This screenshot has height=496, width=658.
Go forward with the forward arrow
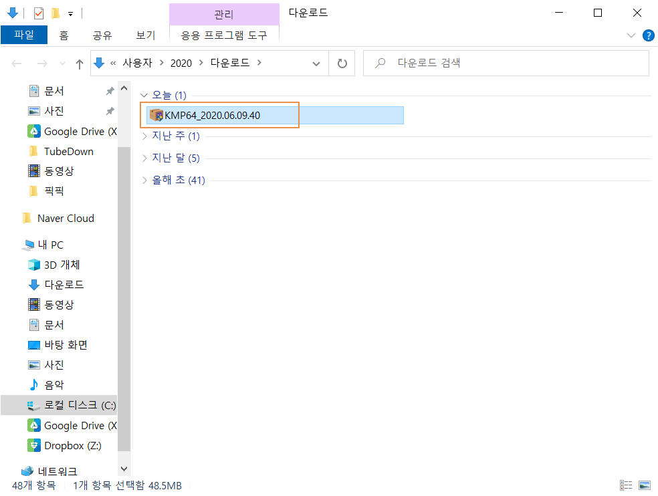[42, 64]
